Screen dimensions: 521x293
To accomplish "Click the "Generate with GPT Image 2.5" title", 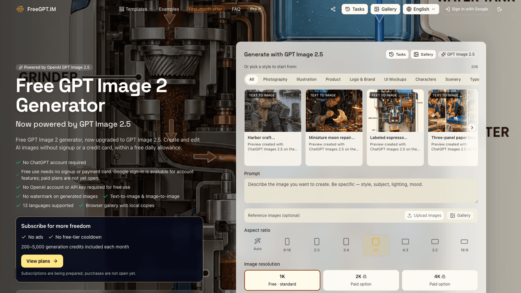I will (284, 55).
